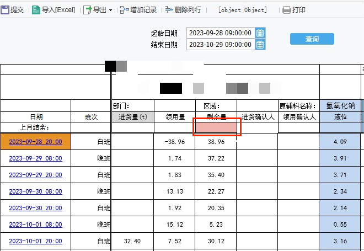Click the 班次 column header

pyautogui.click(x=91, y=117)
